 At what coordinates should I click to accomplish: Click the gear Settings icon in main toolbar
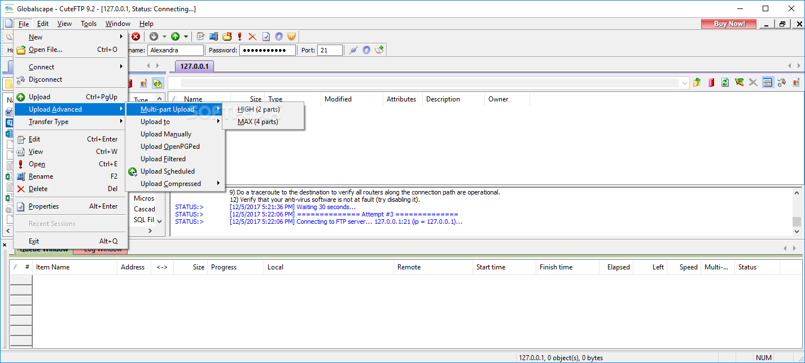click(x=279, y=37)
